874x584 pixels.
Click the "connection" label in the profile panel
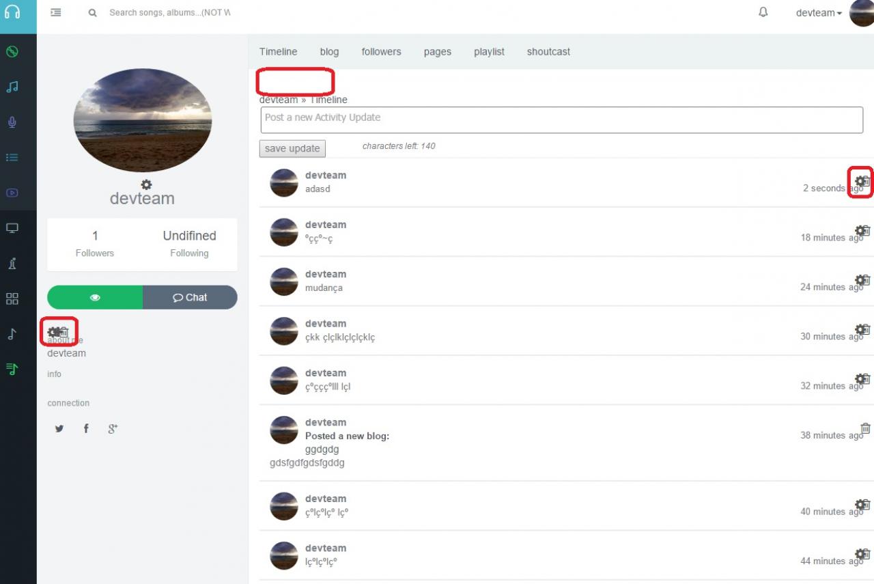point(68,403)
